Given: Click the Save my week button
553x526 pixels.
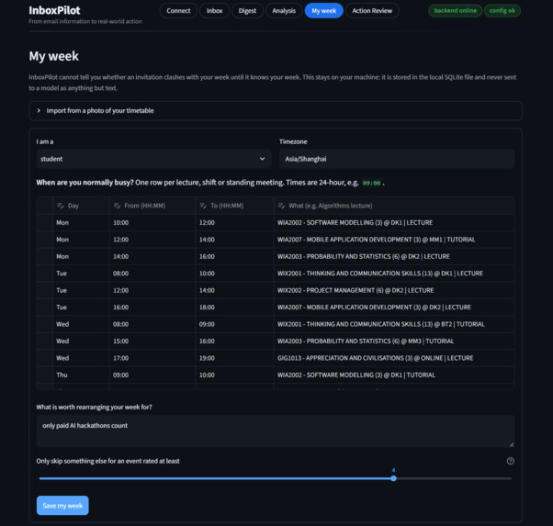Looking at the screenshot, I should pyautogui.click(x=62, y=505).
